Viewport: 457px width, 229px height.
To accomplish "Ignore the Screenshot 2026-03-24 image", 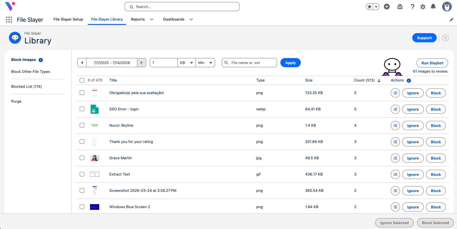I will coord(413,191).
